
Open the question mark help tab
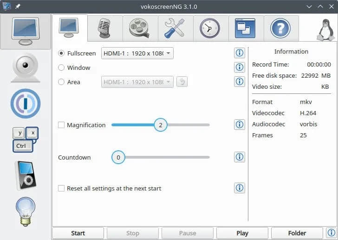(x=281, y=28)
